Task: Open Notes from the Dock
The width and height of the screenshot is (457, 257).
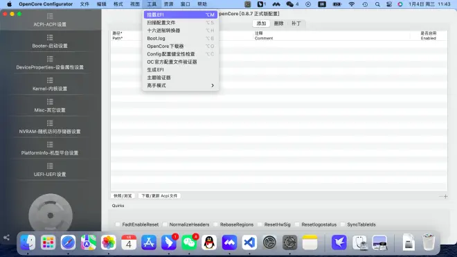Action: (x=310, y=242)
